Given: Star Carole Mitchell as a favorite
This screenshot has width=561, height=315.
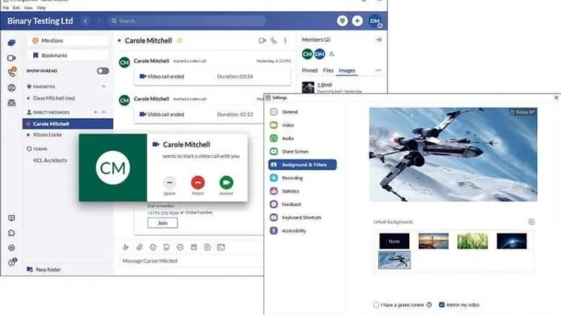Looking at the screenshot, I should click(x=180, y=40).
